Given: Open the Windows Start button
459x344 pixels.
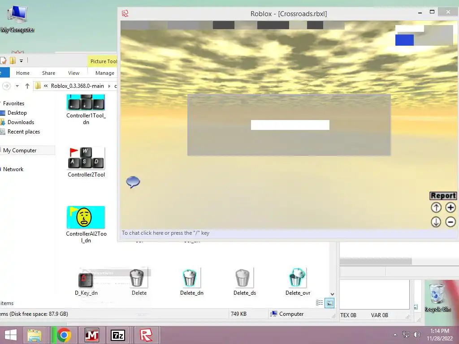Looking at the screenshot, I should point(11,335).
